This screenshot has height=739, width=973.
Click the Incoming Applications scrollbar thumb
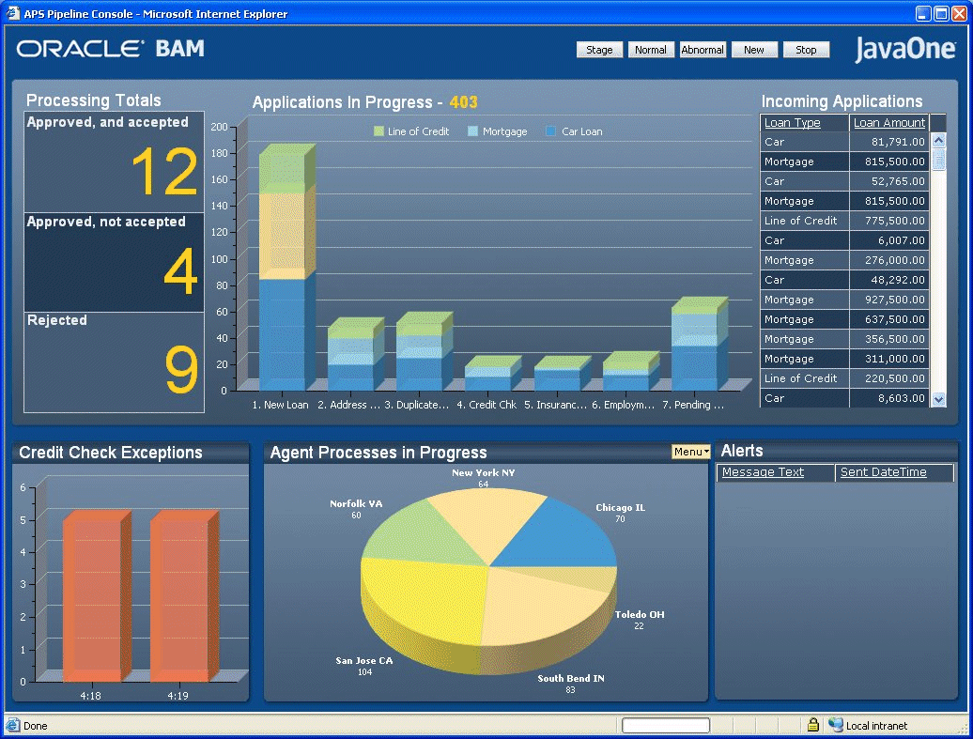tap(939, 159)
